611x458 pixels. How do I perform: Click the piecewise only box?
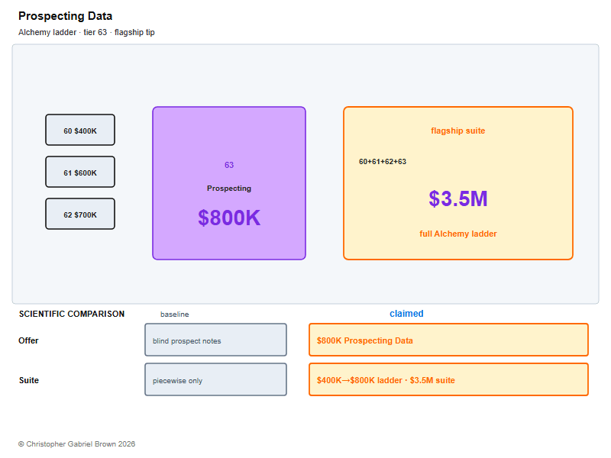coord(216,379)
